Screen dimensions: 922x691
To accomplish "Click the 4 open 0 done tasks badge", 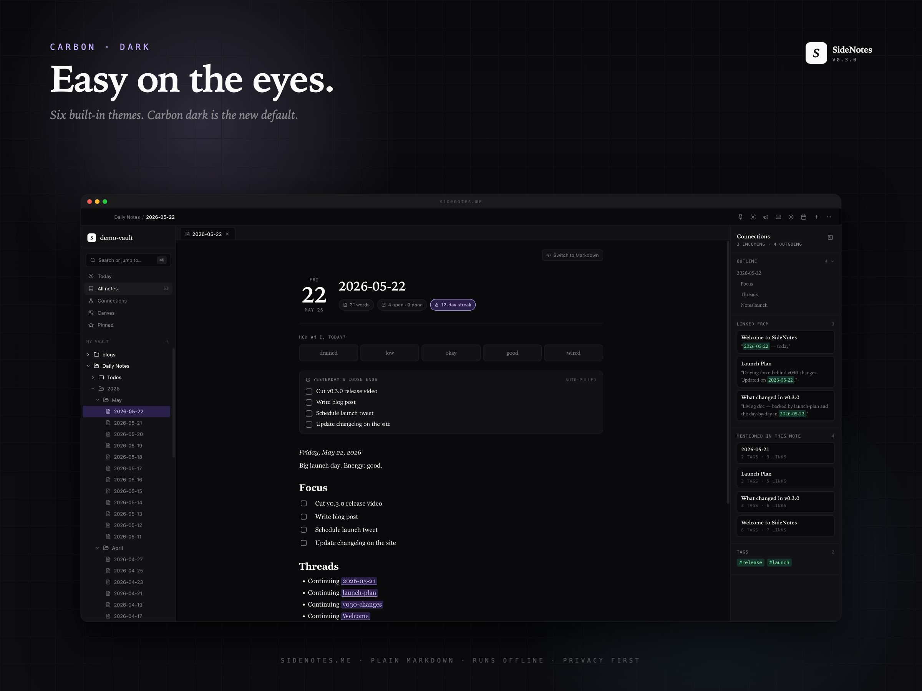I will (x=402, y=305).
